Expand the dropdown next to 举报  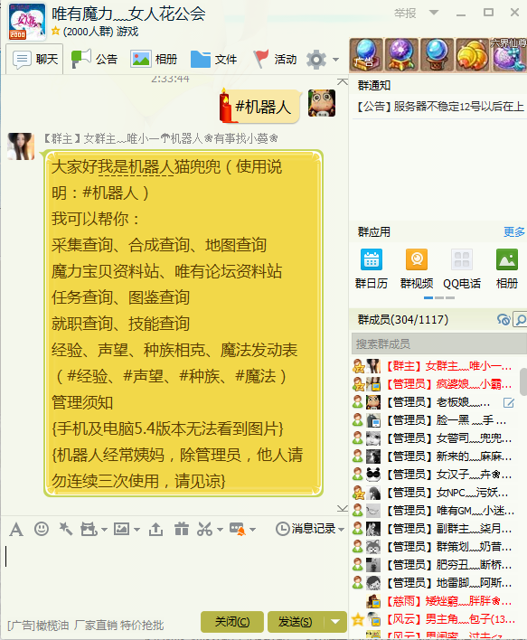point(434,13)
